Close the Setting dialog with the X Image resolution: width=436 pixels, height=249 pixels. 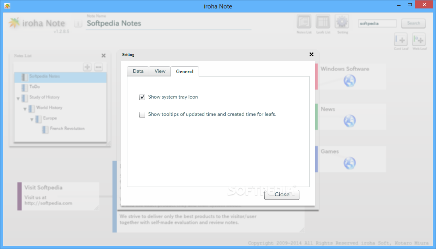pyautogui.click(x=311, y=54)
